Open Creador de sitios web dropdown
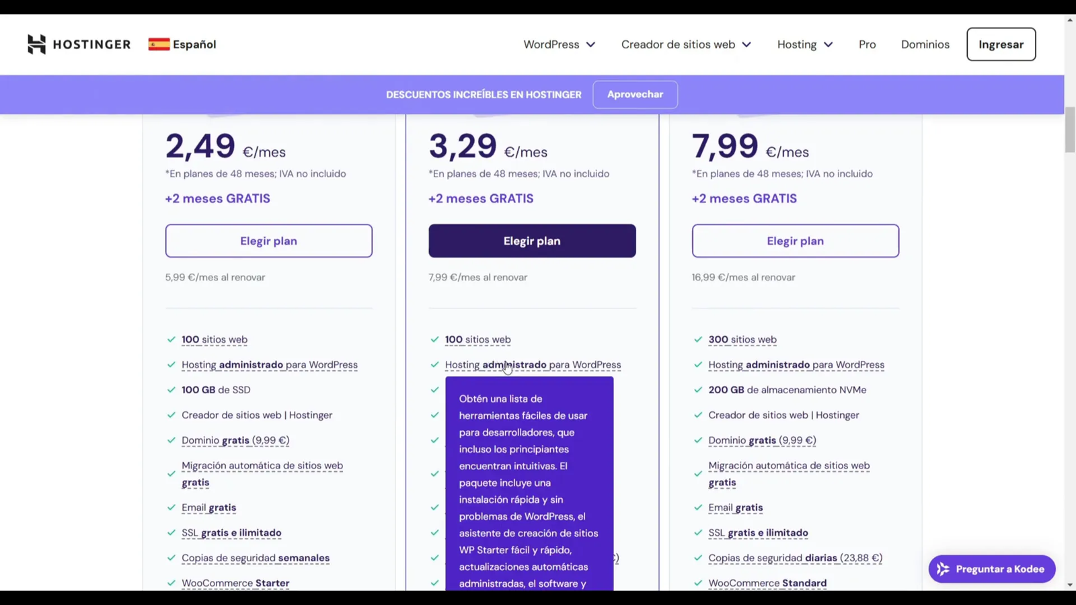The height and width of the screenshot is (605, 1076). pos(685,44)
